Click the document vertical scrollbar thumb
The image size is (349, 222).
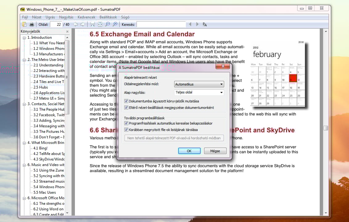[x=326, y=128]
